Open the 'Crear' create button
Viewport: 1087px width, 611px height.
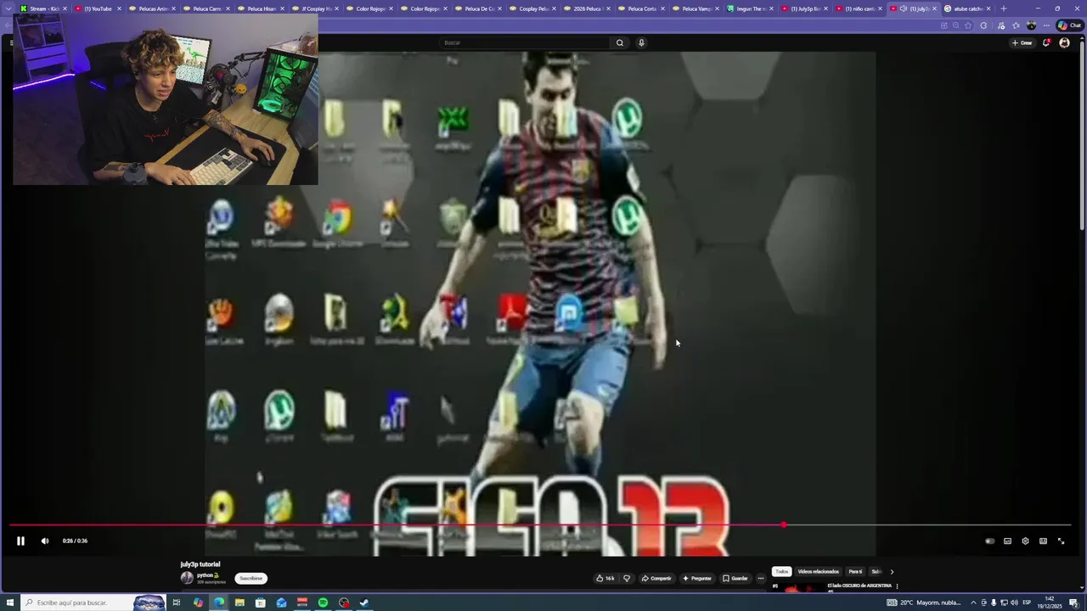click(1022, 42)
